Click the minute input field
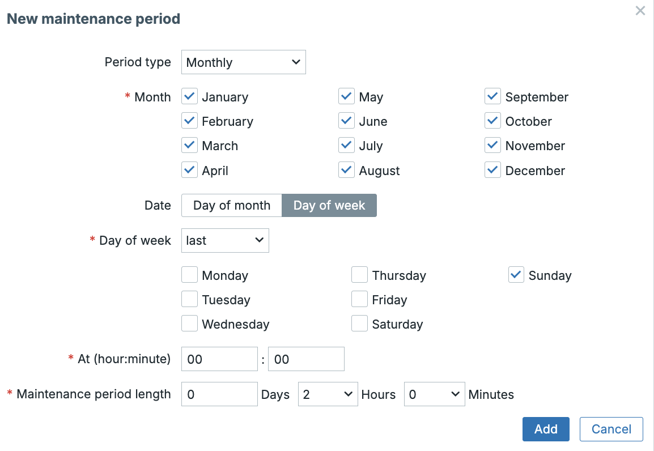The height and width of the screenshot is (451, 654). pyautogui.click(x=306, y=359)
